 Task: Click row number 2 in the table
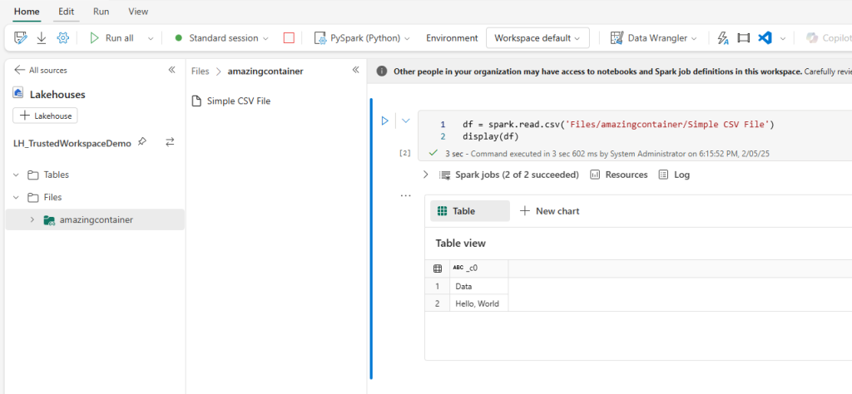[438, 303]
